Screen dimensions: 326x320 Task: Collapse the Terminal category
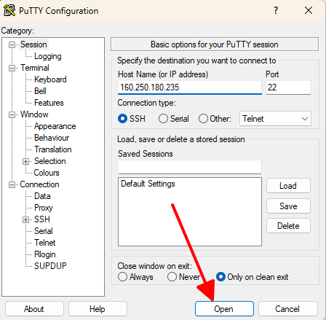click(x=12, y=68)
